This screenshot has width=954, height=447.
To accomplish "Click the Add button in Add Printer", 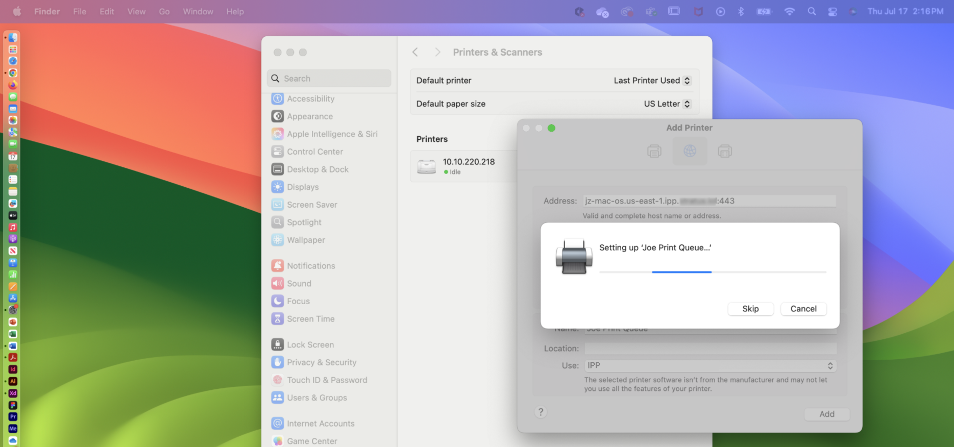I will (x=827, y=414).
